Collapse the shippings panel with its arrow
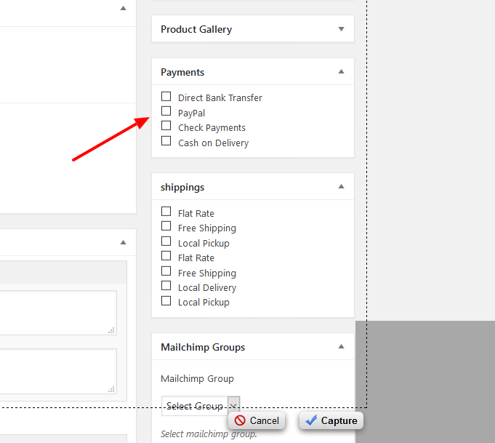This screenshot has width=495, height=443. [341, 186]
